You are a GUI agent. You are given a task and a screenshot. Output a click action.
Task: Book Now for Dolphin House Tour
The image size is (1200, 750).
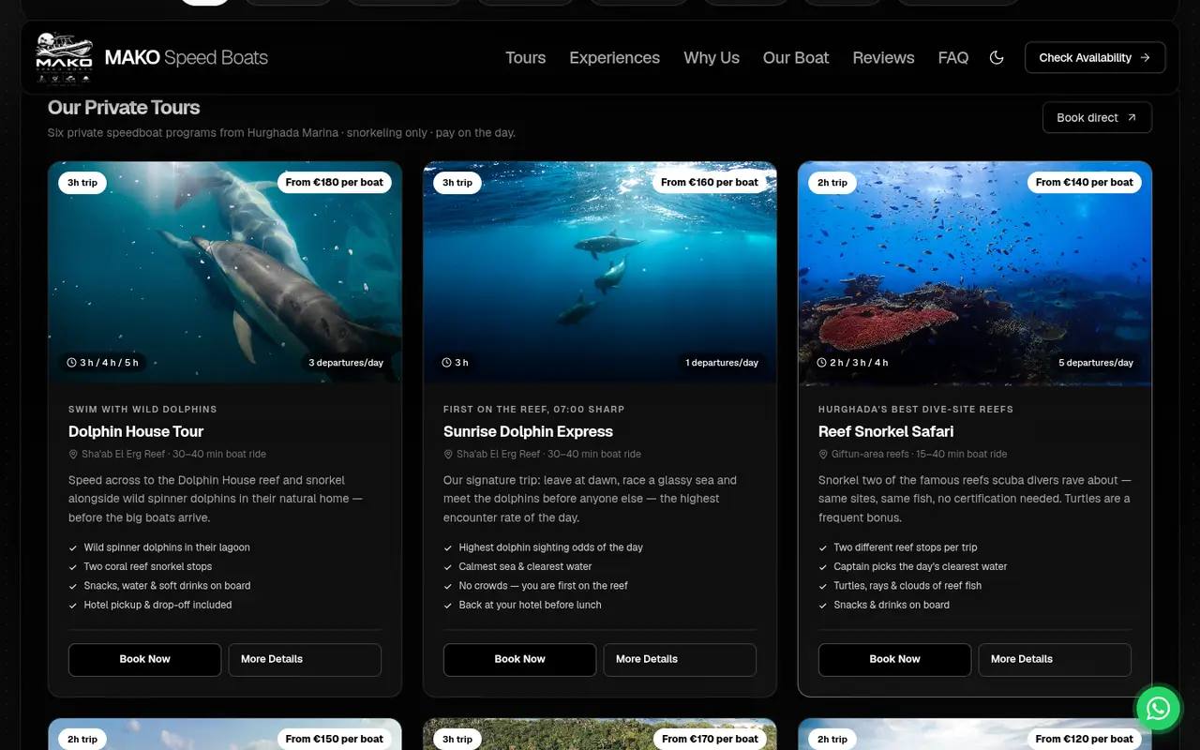pyautogui.click(x=144, y=659)
